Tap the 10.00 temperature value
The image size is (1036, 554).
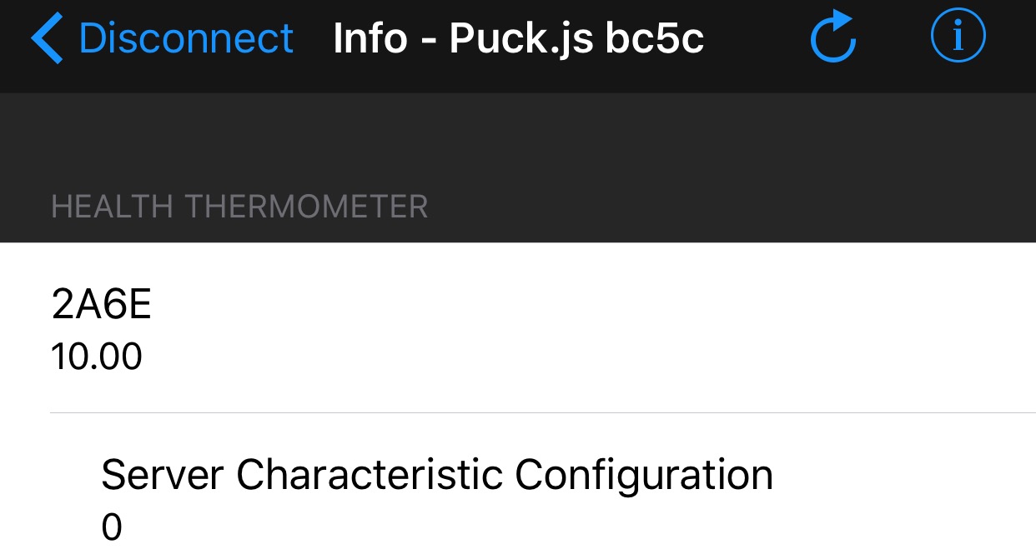pyautogui.click(x=97, y=357)
